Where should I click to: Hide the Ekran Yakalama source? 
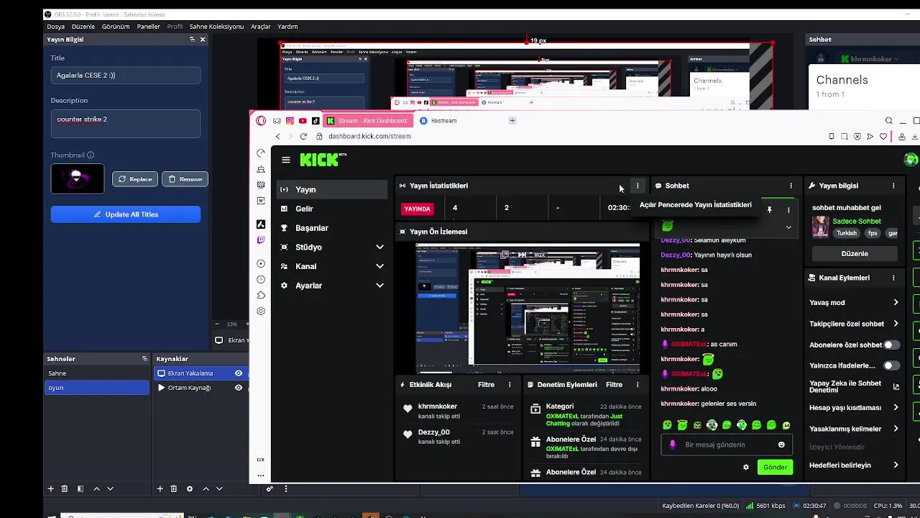click(x=239, y=373)
